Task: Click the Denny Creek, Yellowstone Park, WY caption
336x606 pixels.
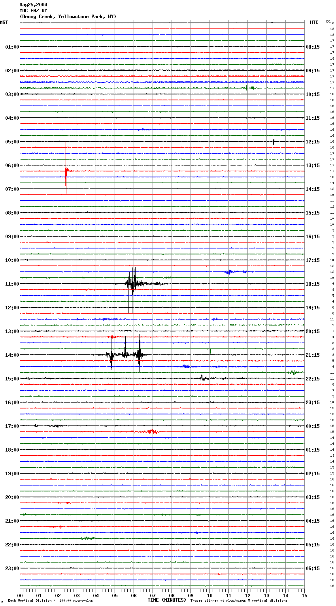Action: 68,17
